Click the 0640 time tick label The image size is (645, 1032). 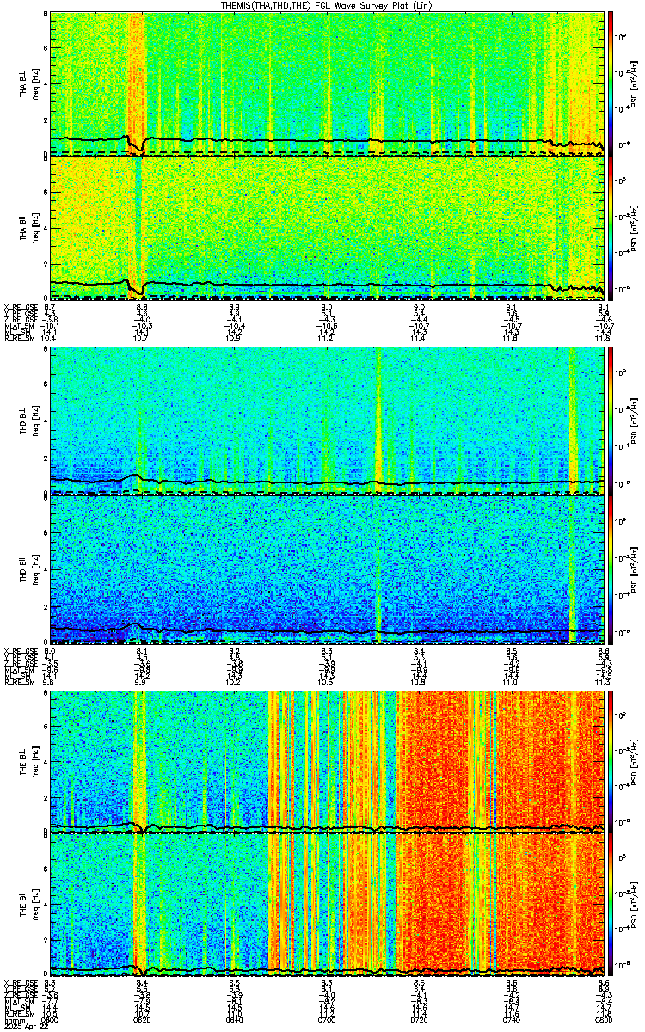click(x=235, y=1020)
